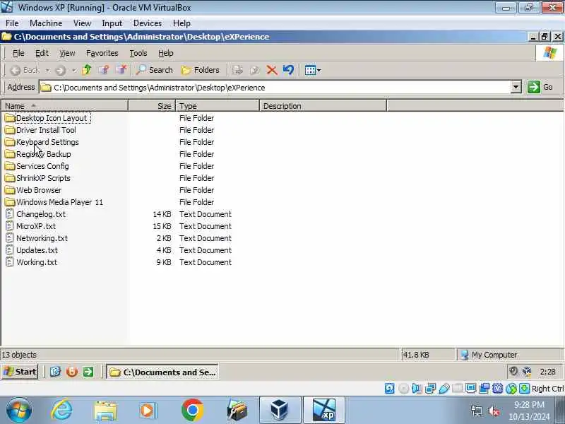Open the VirtualBox Machine menu
565x424 pixels.
tap(46, 23)
